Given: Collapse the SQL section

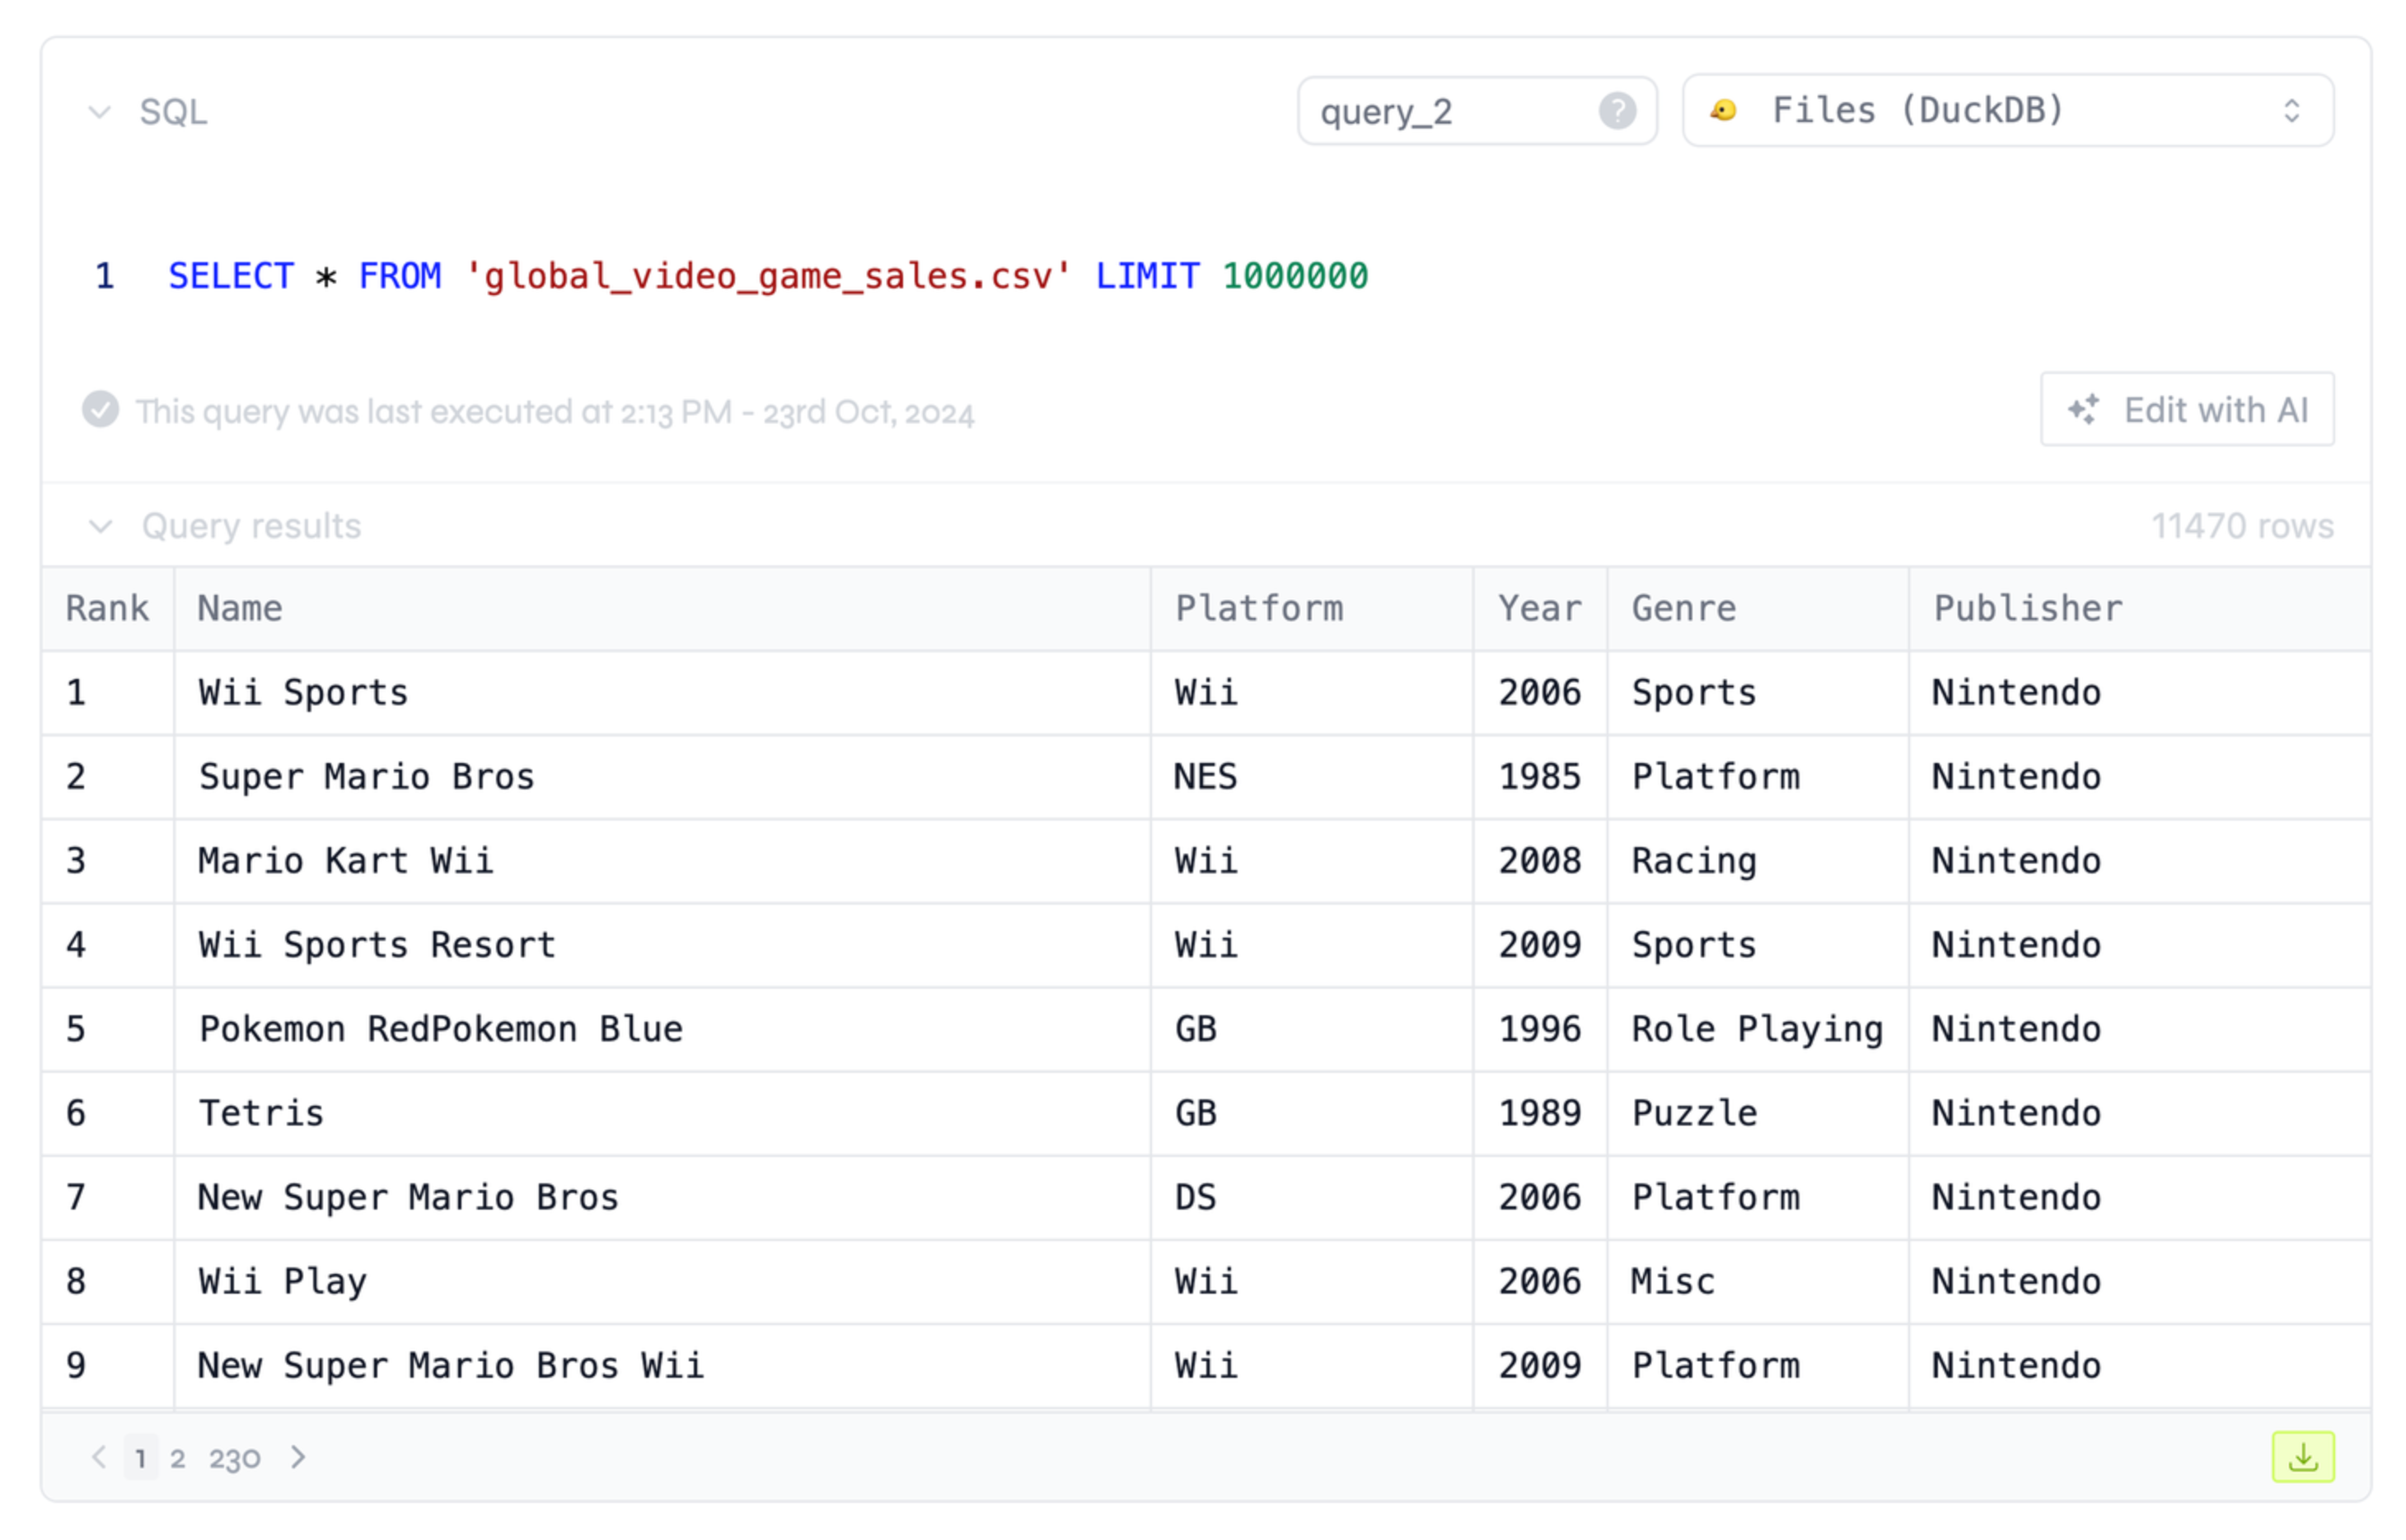Looking at the screenshot, I should click(x=99, y=111).
